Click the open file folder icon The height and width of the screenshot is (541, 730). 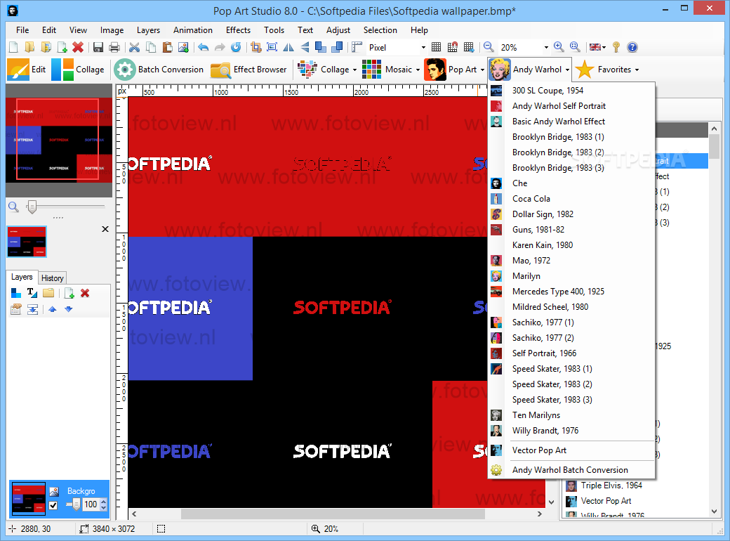(x=29, y=47)
